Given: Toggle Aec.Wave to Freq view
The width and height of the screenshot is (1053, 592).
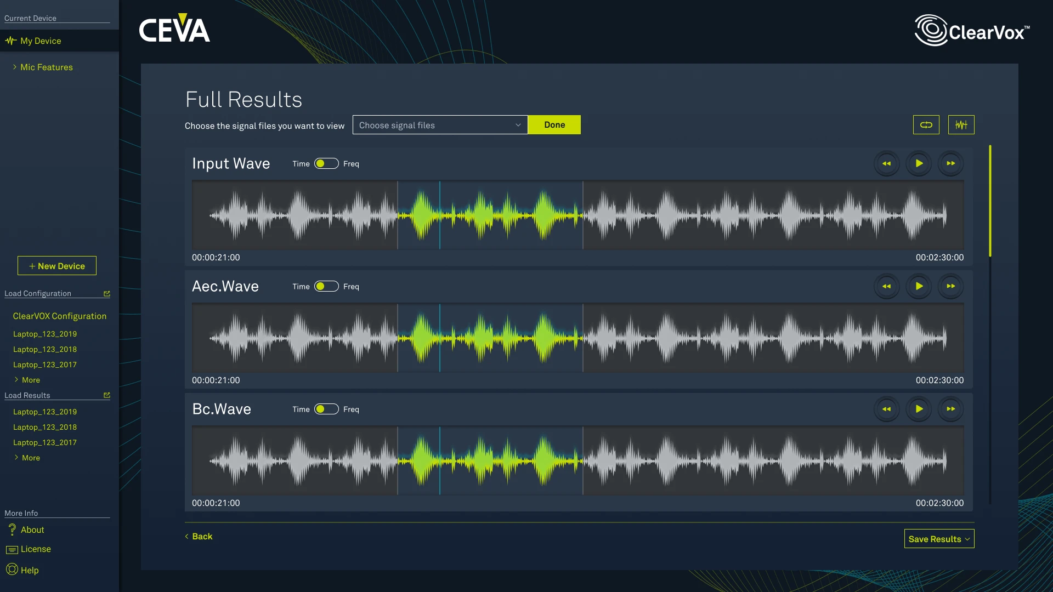Looking at the screenshot, I should [x=326, y=287].
